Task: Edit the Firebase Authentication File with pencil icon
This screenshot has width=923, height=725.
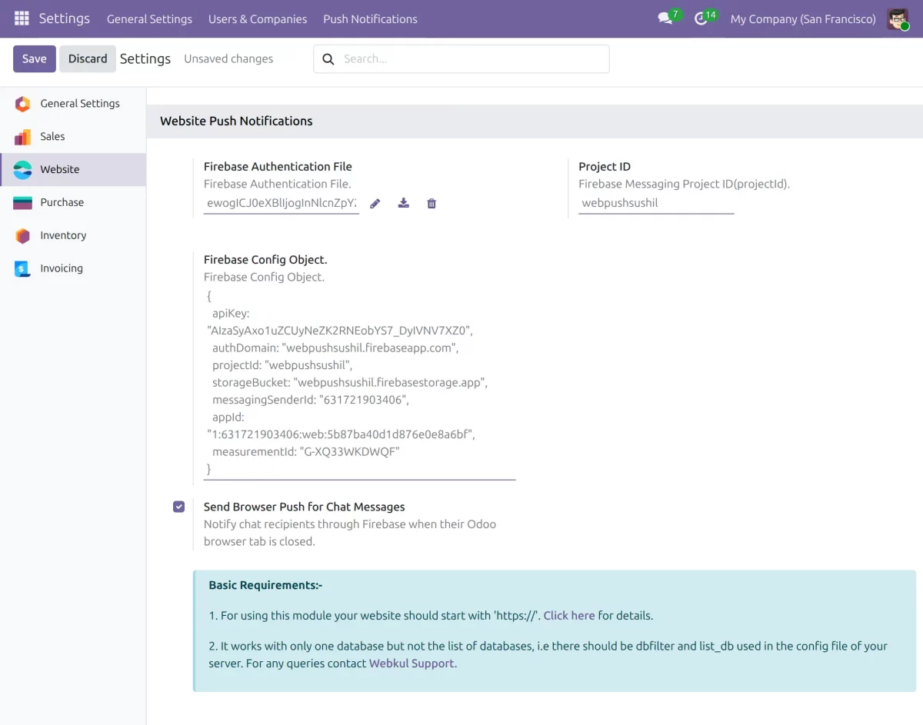Action: coord(375,204)
